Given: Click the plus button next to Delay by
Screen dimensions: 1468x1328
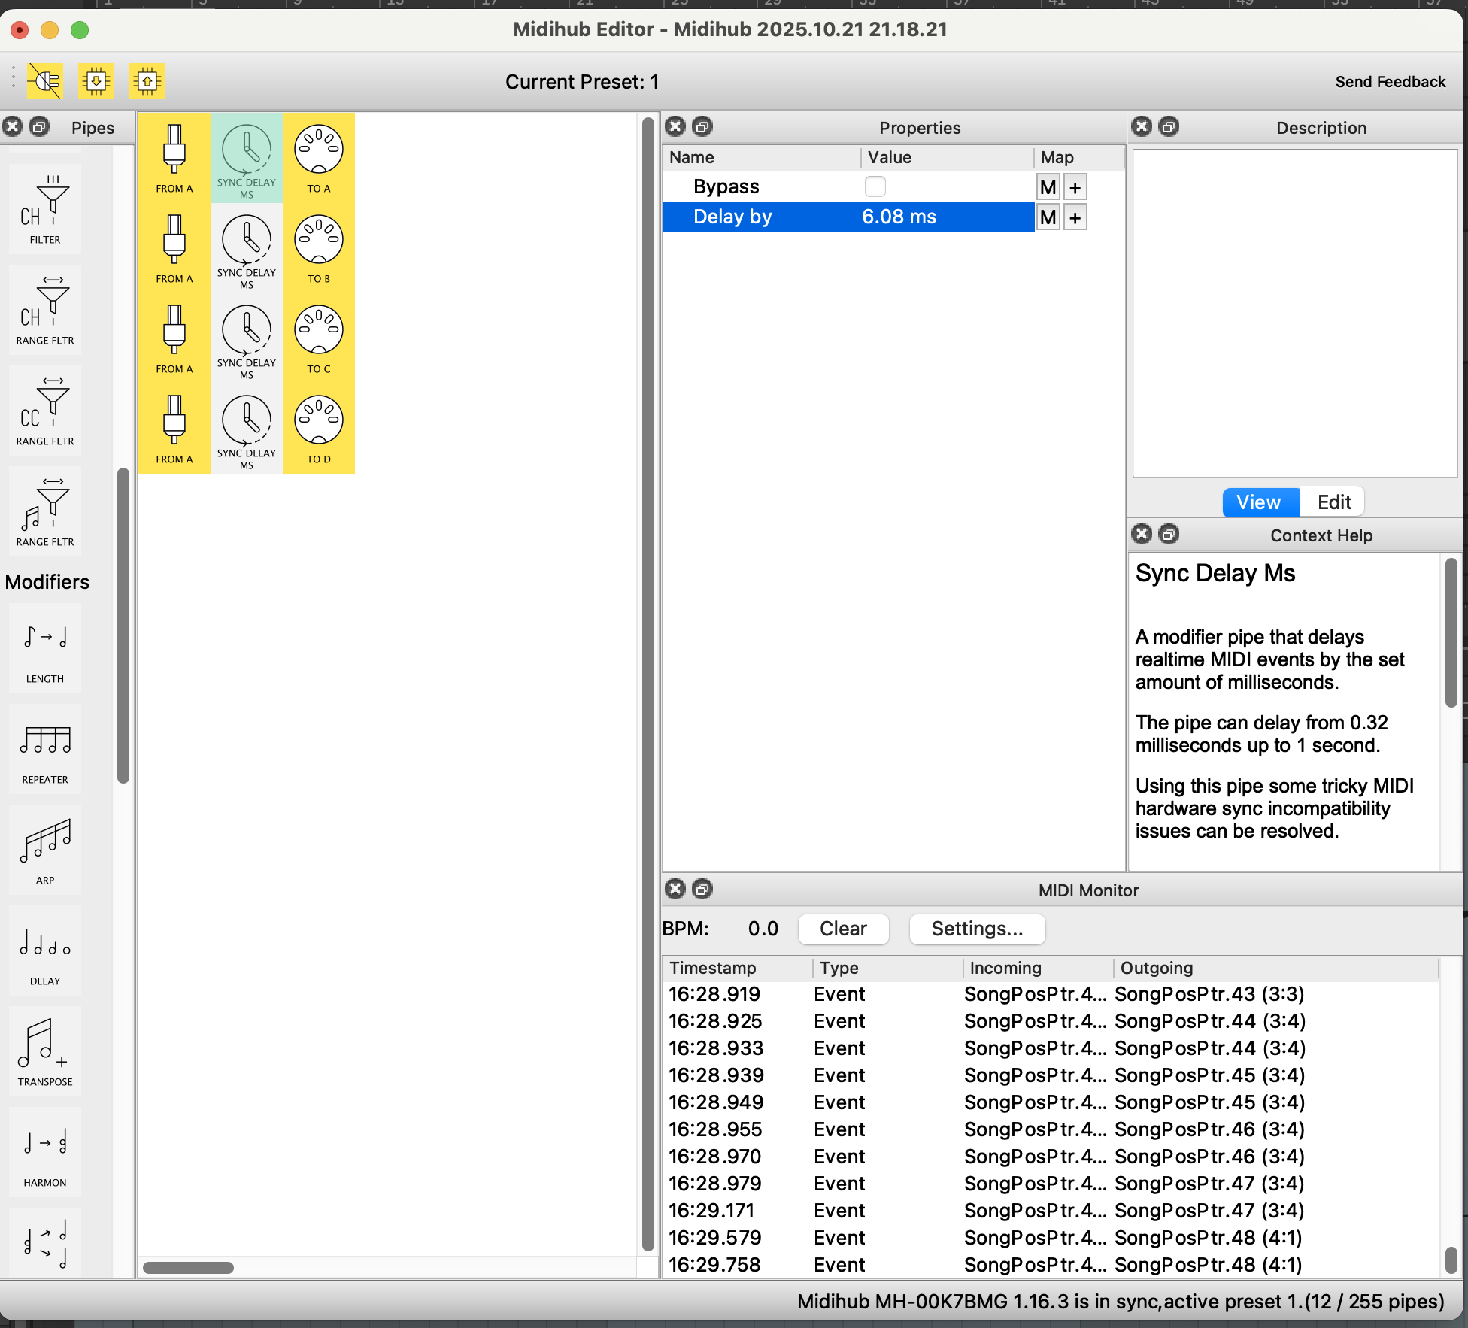Looking at the screenshot, I should pyautogui.click(x=1075, y=217).
